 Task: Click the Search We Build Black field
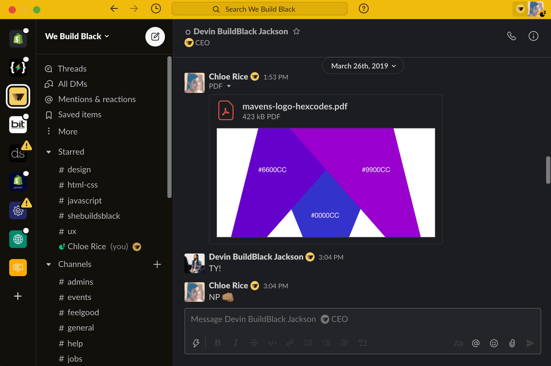point(260,9)
